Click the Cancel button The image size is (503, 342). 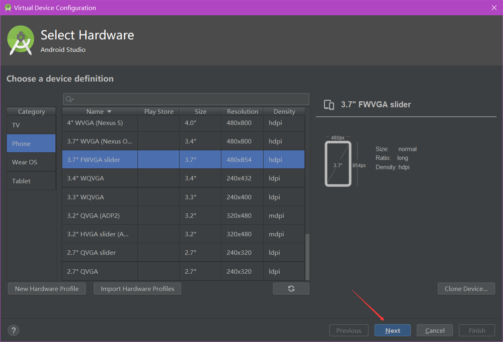435,330
